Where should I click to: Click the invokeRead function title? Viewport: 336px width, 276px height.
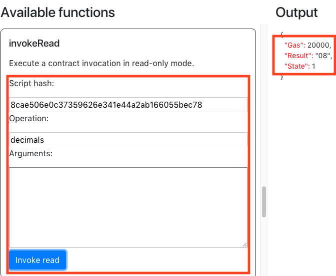[x=34, y=44]
